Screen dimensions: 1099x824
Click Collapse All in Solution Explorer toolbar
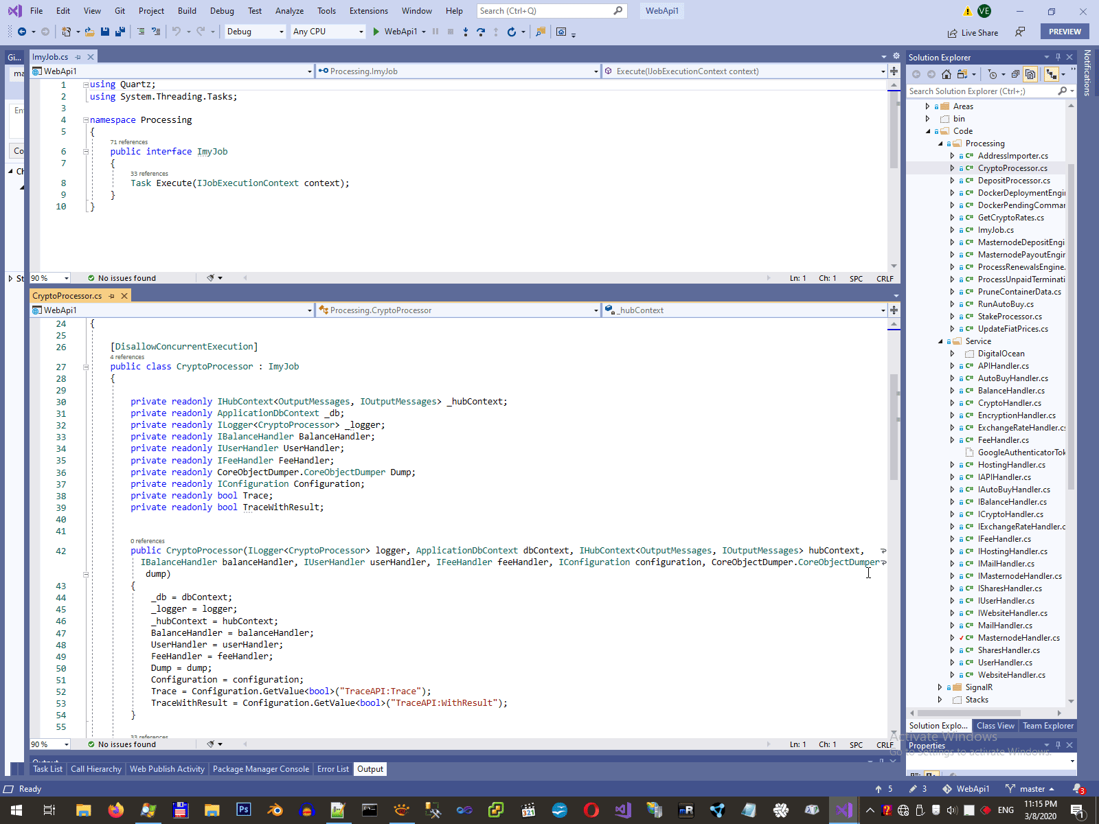[1015, 74]
